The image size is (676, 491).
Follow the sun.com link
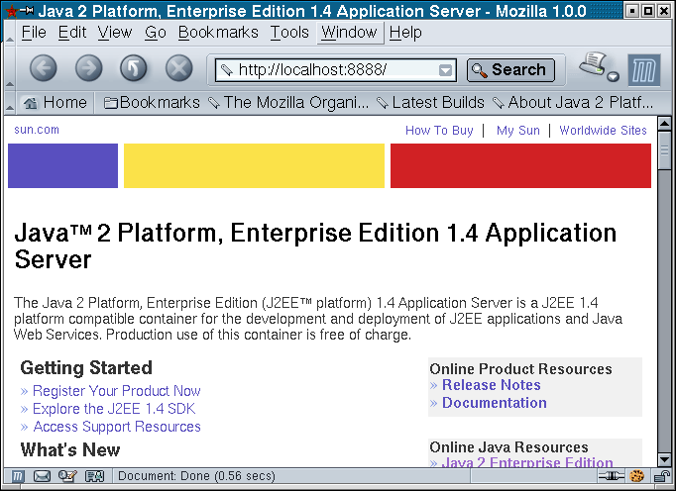pyautogui.click(x=37, y=130)
